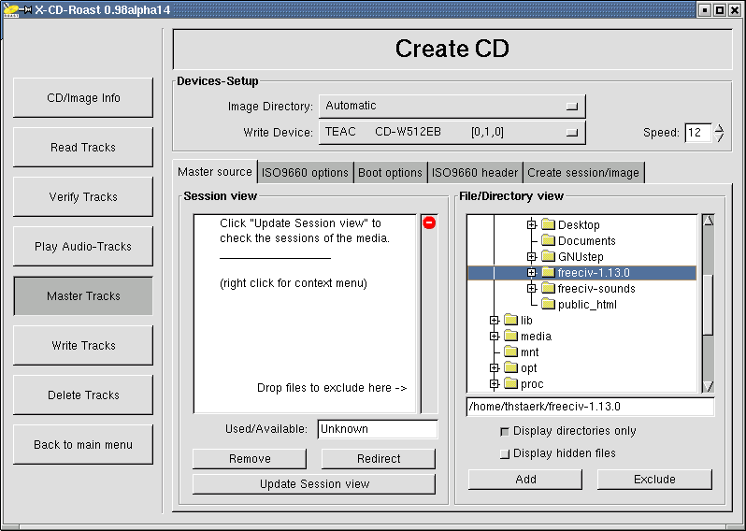The width and height of the screenshot is (746, 531).
Task: Expand the Desktop folder node
Action: click(532, 224)
